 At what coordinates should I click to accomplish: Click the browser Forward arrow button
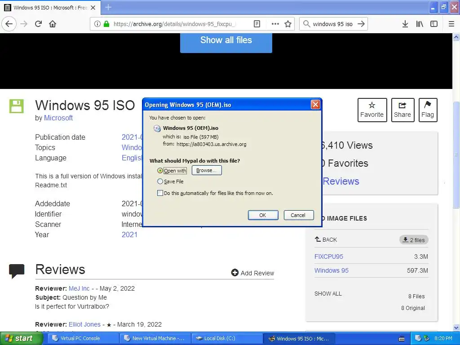[x=24, y=24]
